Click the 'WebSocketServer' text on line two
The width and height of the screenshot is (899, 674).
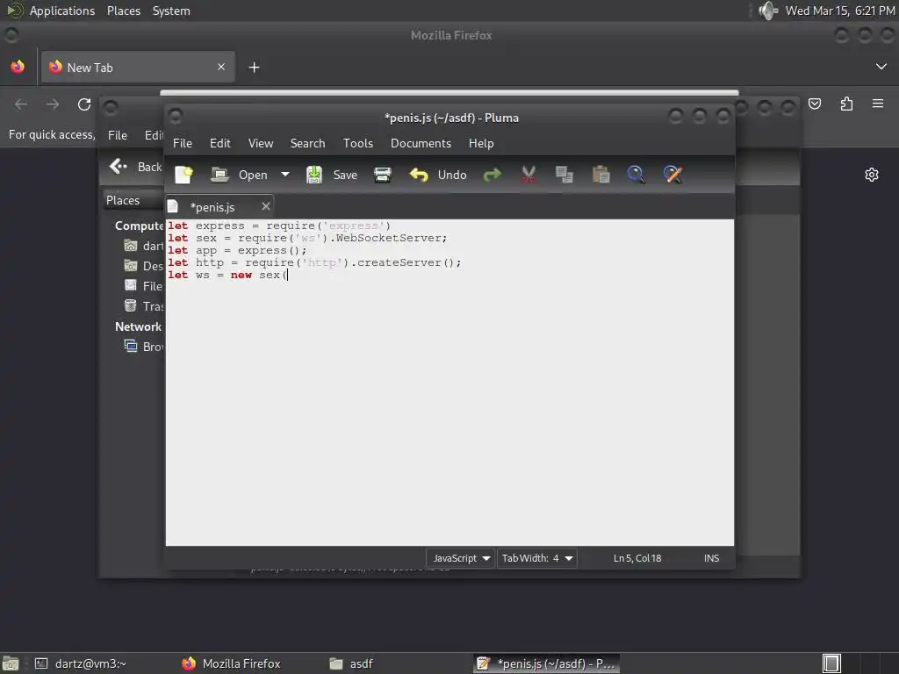click(x=388, y=238)
